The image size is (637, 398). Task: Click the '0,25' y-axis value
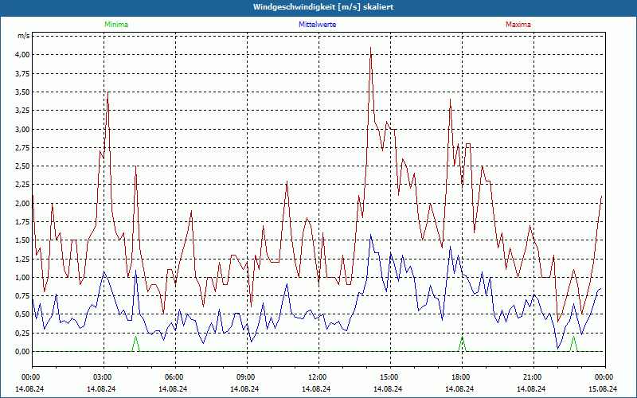point(22,333)
